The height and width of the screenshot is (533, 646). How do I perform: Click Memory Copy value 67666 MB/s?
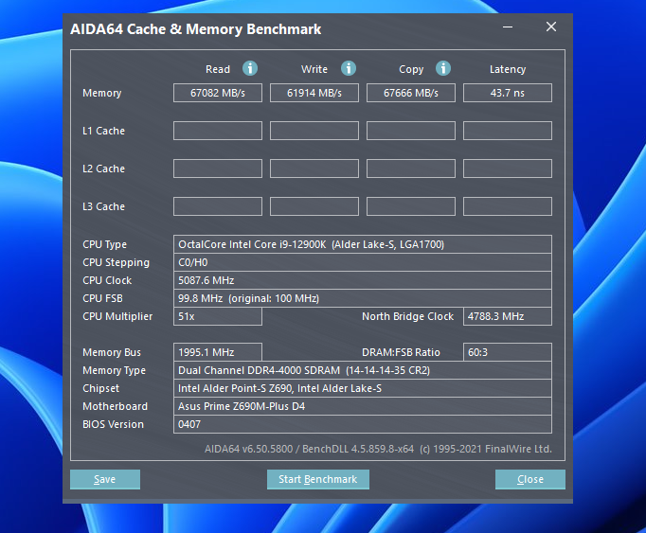pyautogui.click(x=411, y=93)
